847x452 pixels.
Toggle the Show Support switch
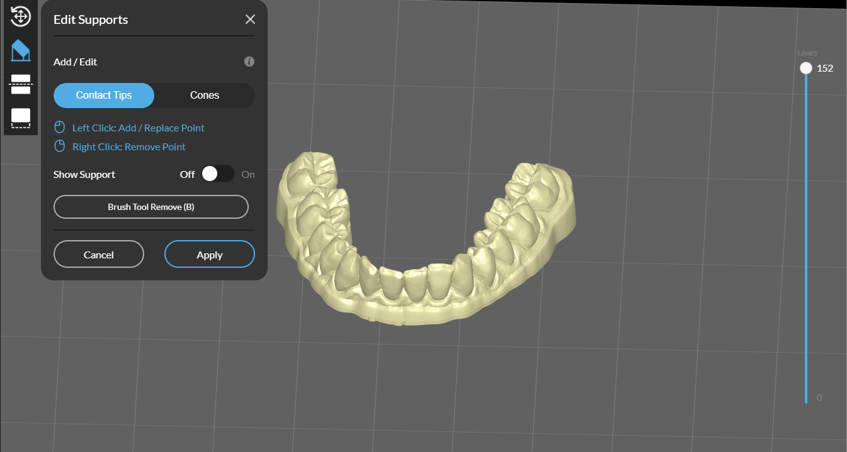tap(218, 174)
